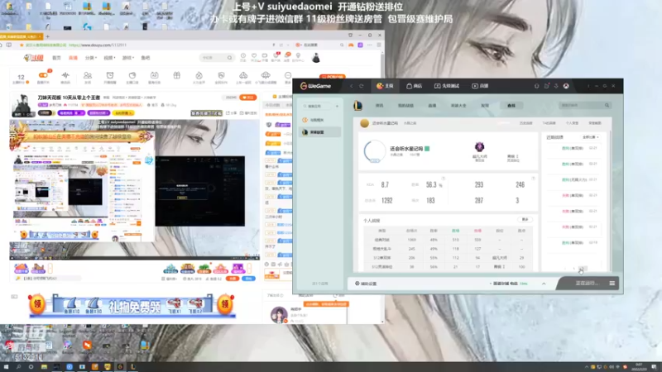Open the 无限火力 recent match row
This screenshot has height=372, width=662.
point(575,179)
